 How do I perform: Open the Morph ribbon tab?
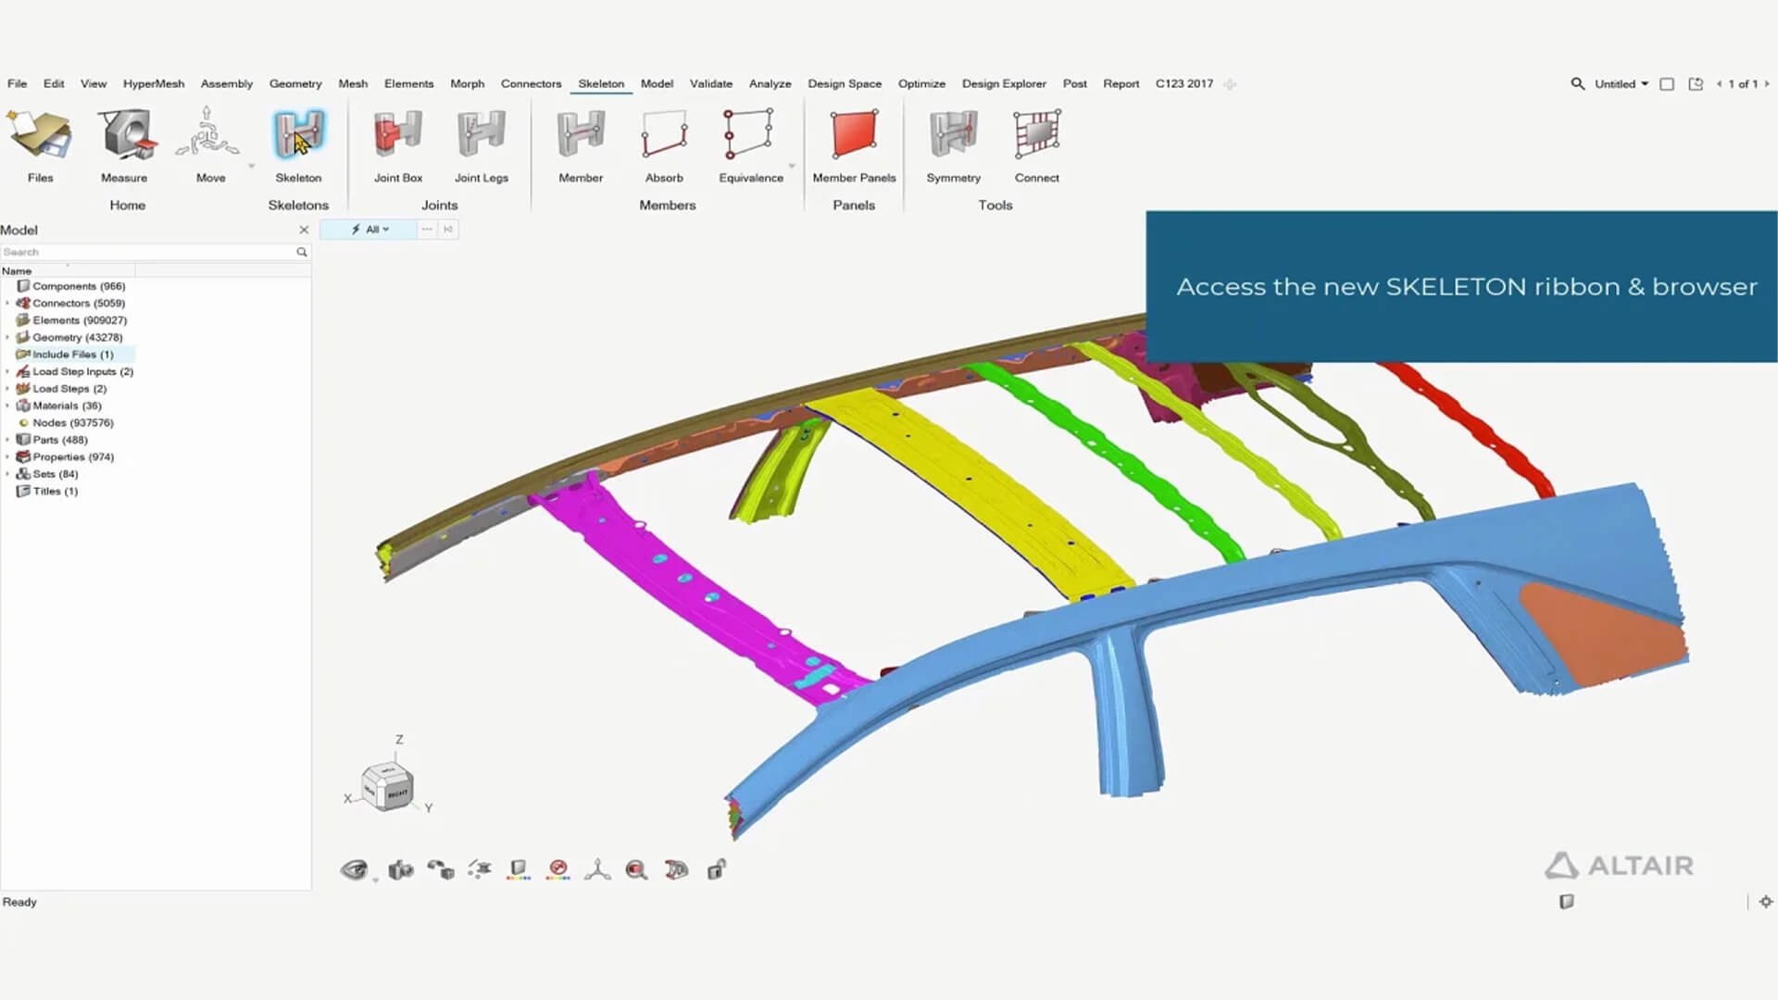click(x=467, y=83)
